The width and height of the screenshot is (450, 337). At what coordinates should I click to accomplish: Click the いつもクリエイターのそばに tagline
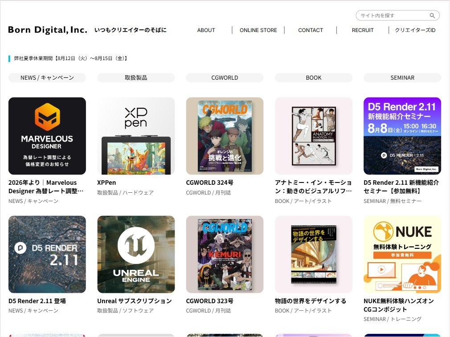(x=130, y=30)
